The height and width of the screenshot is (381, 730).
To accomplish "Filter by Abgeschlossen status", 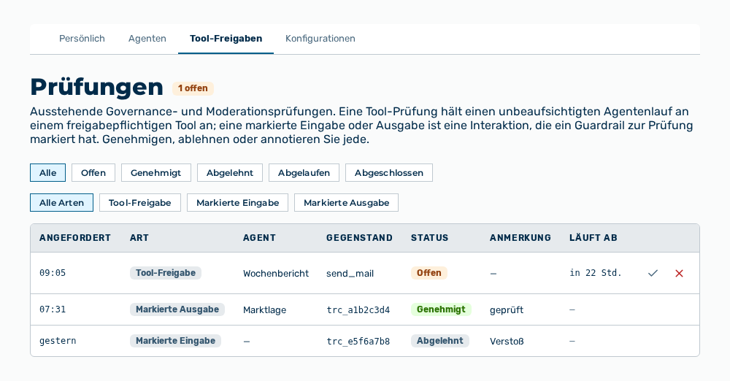I will point(389,173).
